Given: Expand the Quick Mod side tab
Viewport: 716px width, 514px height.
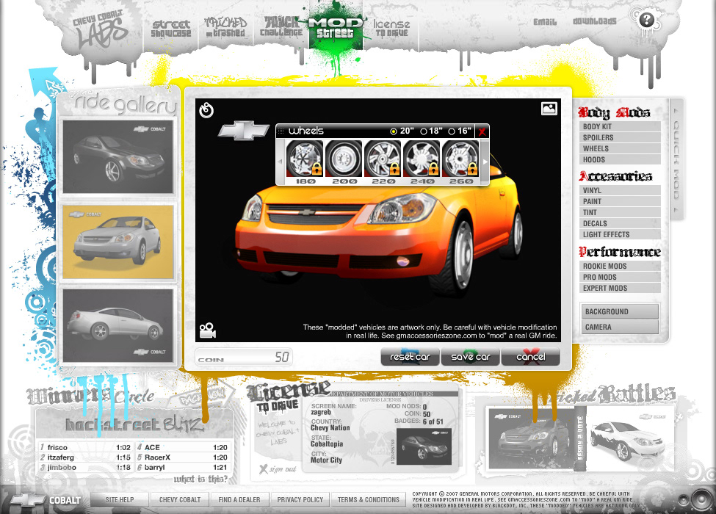Looking at the screenshot, I should click(x=676, y=159).
